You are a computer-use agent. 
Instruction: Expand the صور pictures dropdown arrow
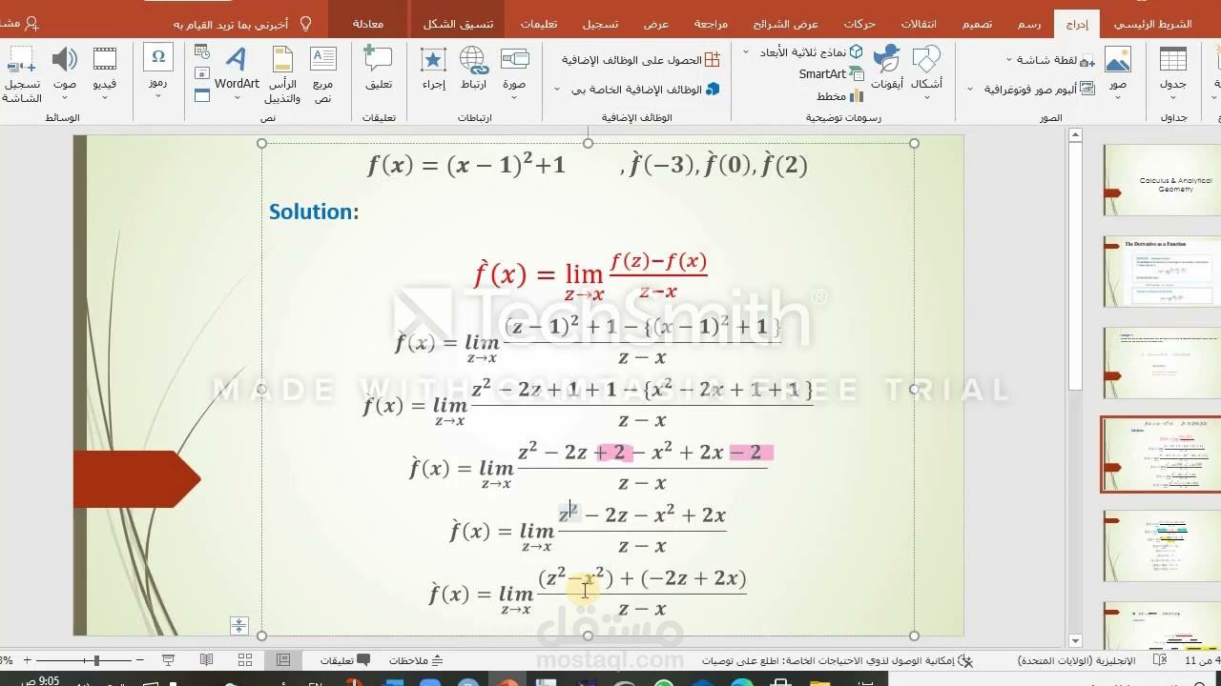click(1117, 98)
